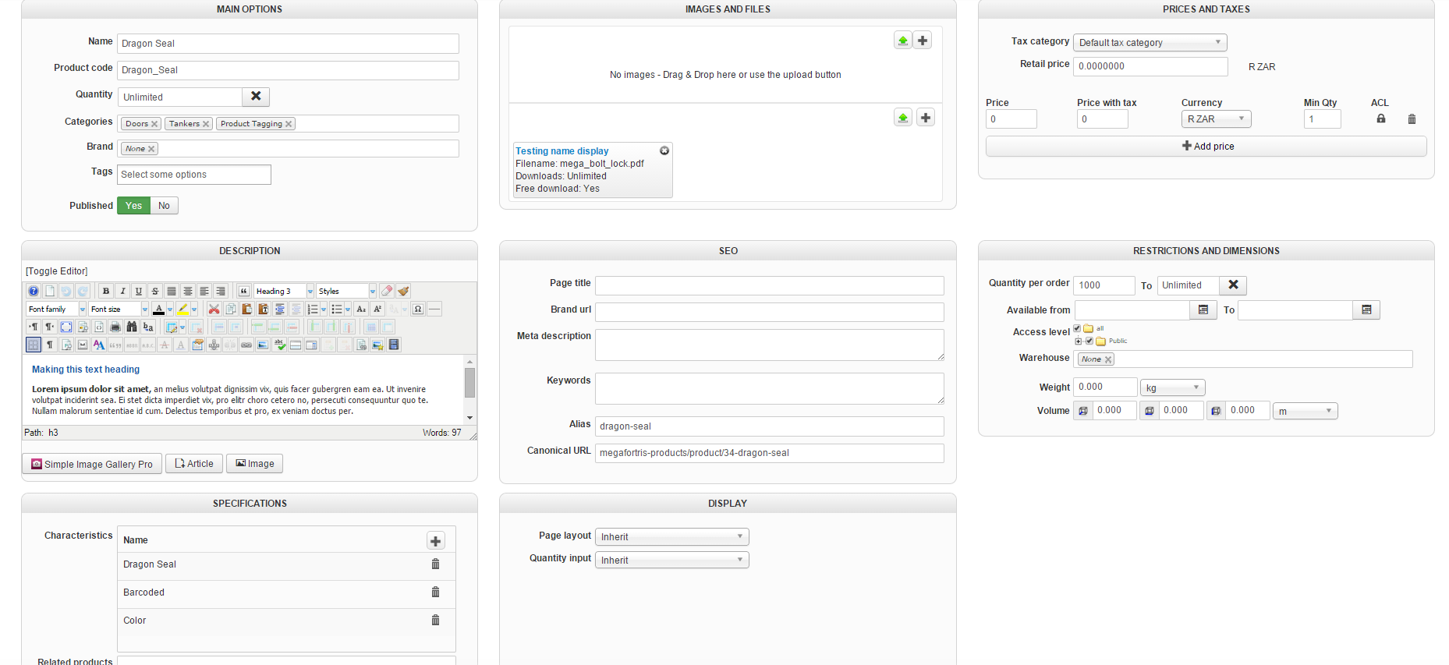This screenshot has width=1449, height=665.
Task: Click the Retail price input field
Action: pos(1150,66)
